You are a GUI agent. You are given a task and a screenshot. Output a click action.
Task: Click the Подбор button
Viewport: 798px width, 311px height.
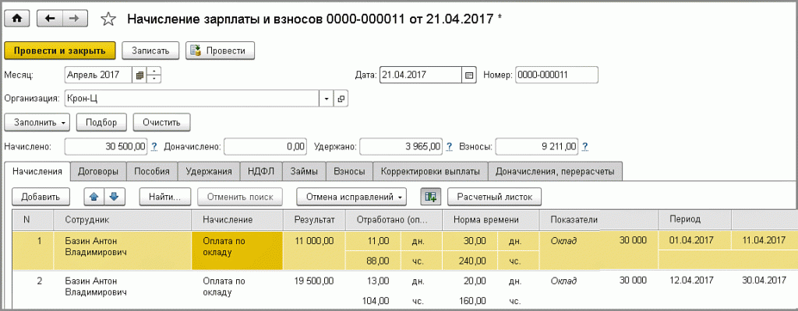[x=101, y=123]
